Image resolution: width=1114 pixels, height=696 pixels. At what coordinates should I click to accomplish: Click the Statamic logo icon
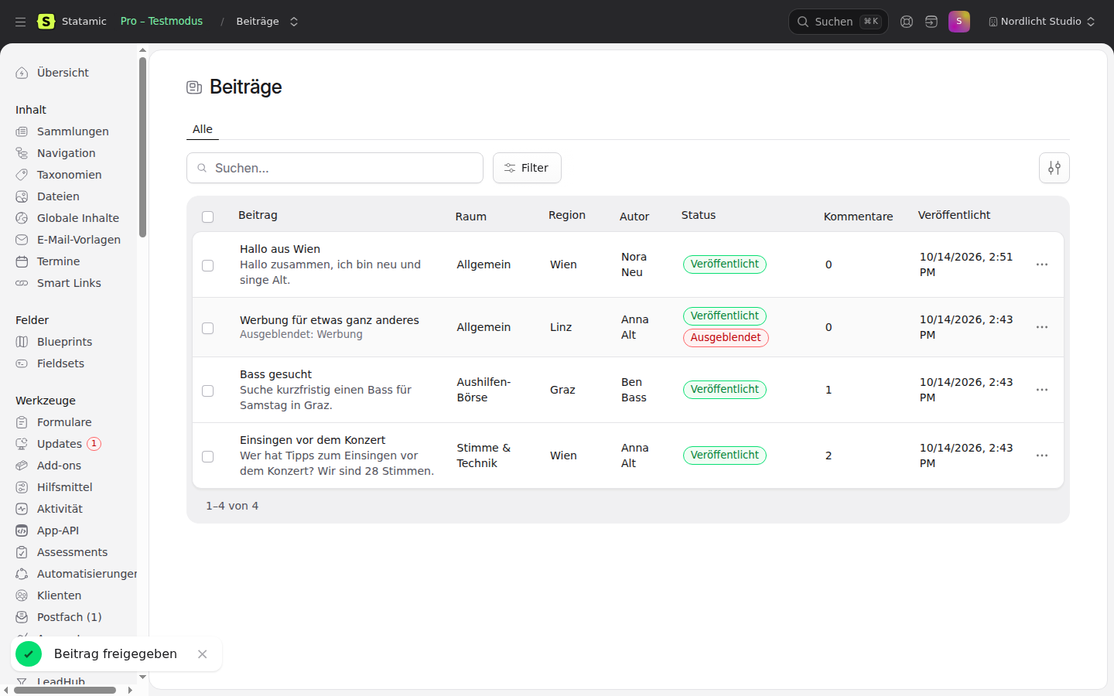(x=46, y=22)
